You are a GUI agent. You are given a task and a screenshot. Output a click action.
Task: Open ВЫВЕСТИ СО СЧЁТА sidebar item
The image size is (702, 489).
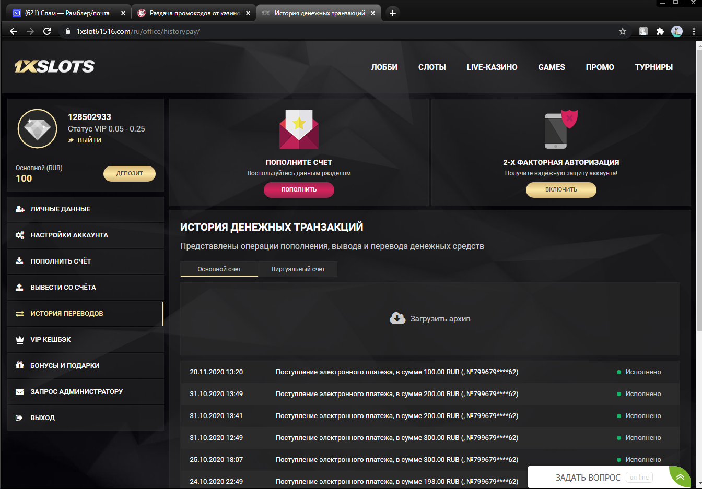[x=86, y=288]
